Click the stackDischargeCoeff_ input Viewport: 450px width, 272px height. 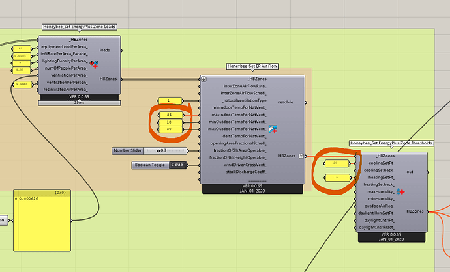click(x=247, y=172)
